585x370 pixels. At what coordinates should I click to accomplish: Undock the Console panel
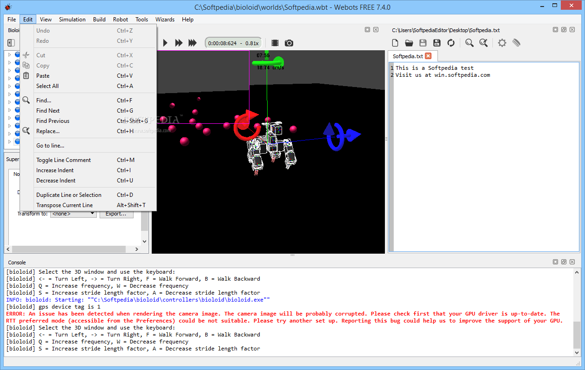[564, 262]
